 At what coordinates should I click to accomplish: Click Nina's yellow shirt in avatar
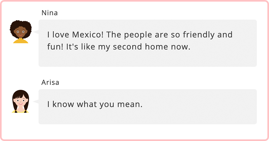coord(20,41)
